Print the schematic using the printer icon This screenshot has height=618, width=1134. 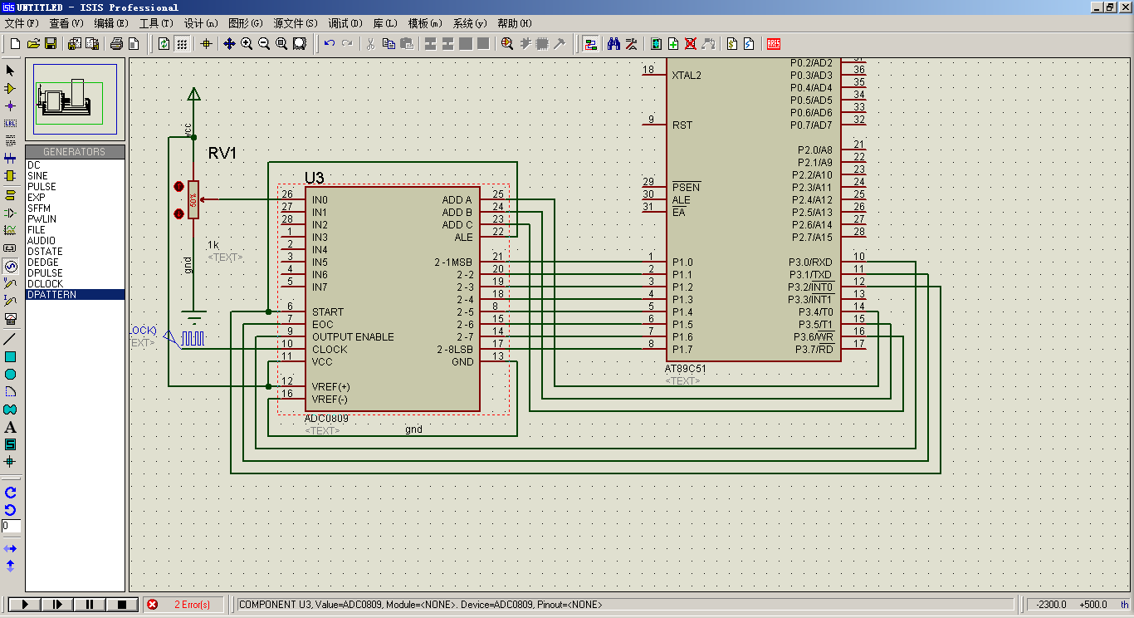[116, 44]
